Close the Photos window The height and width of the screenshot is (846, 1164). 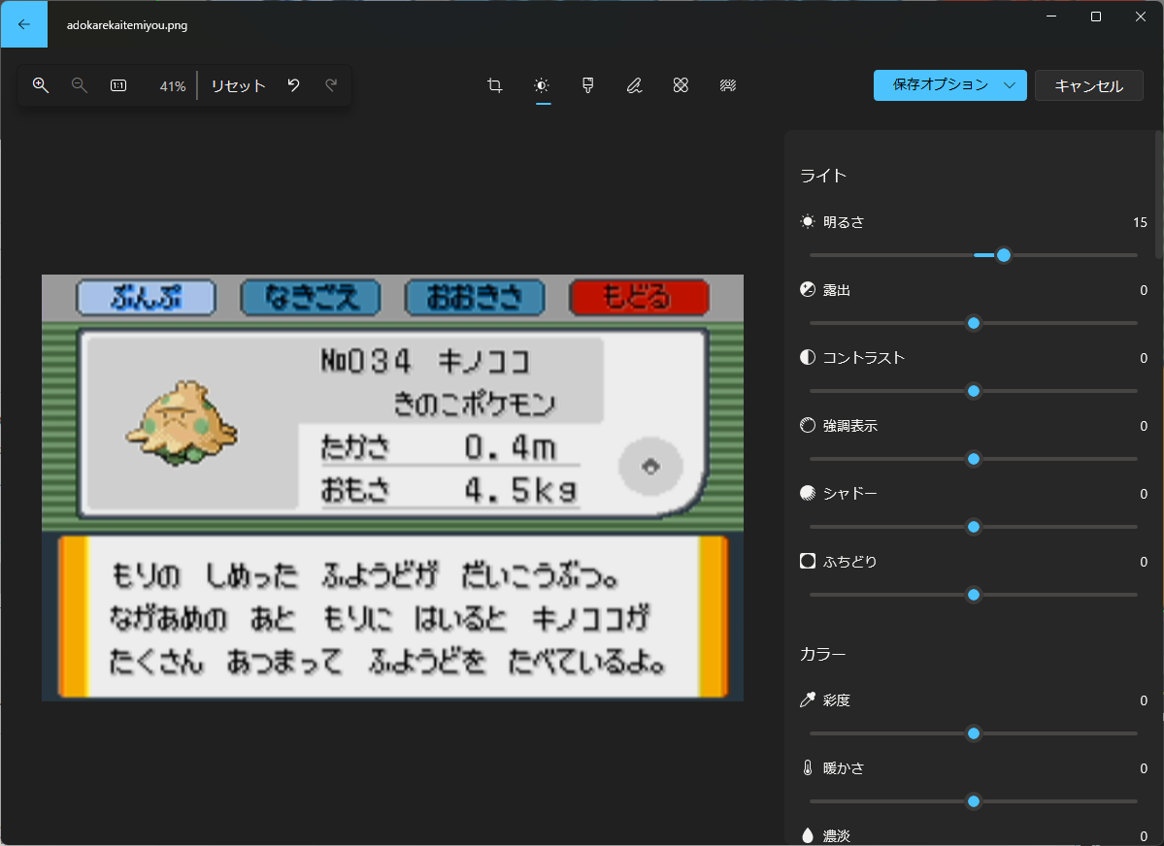click(1141, 16)
